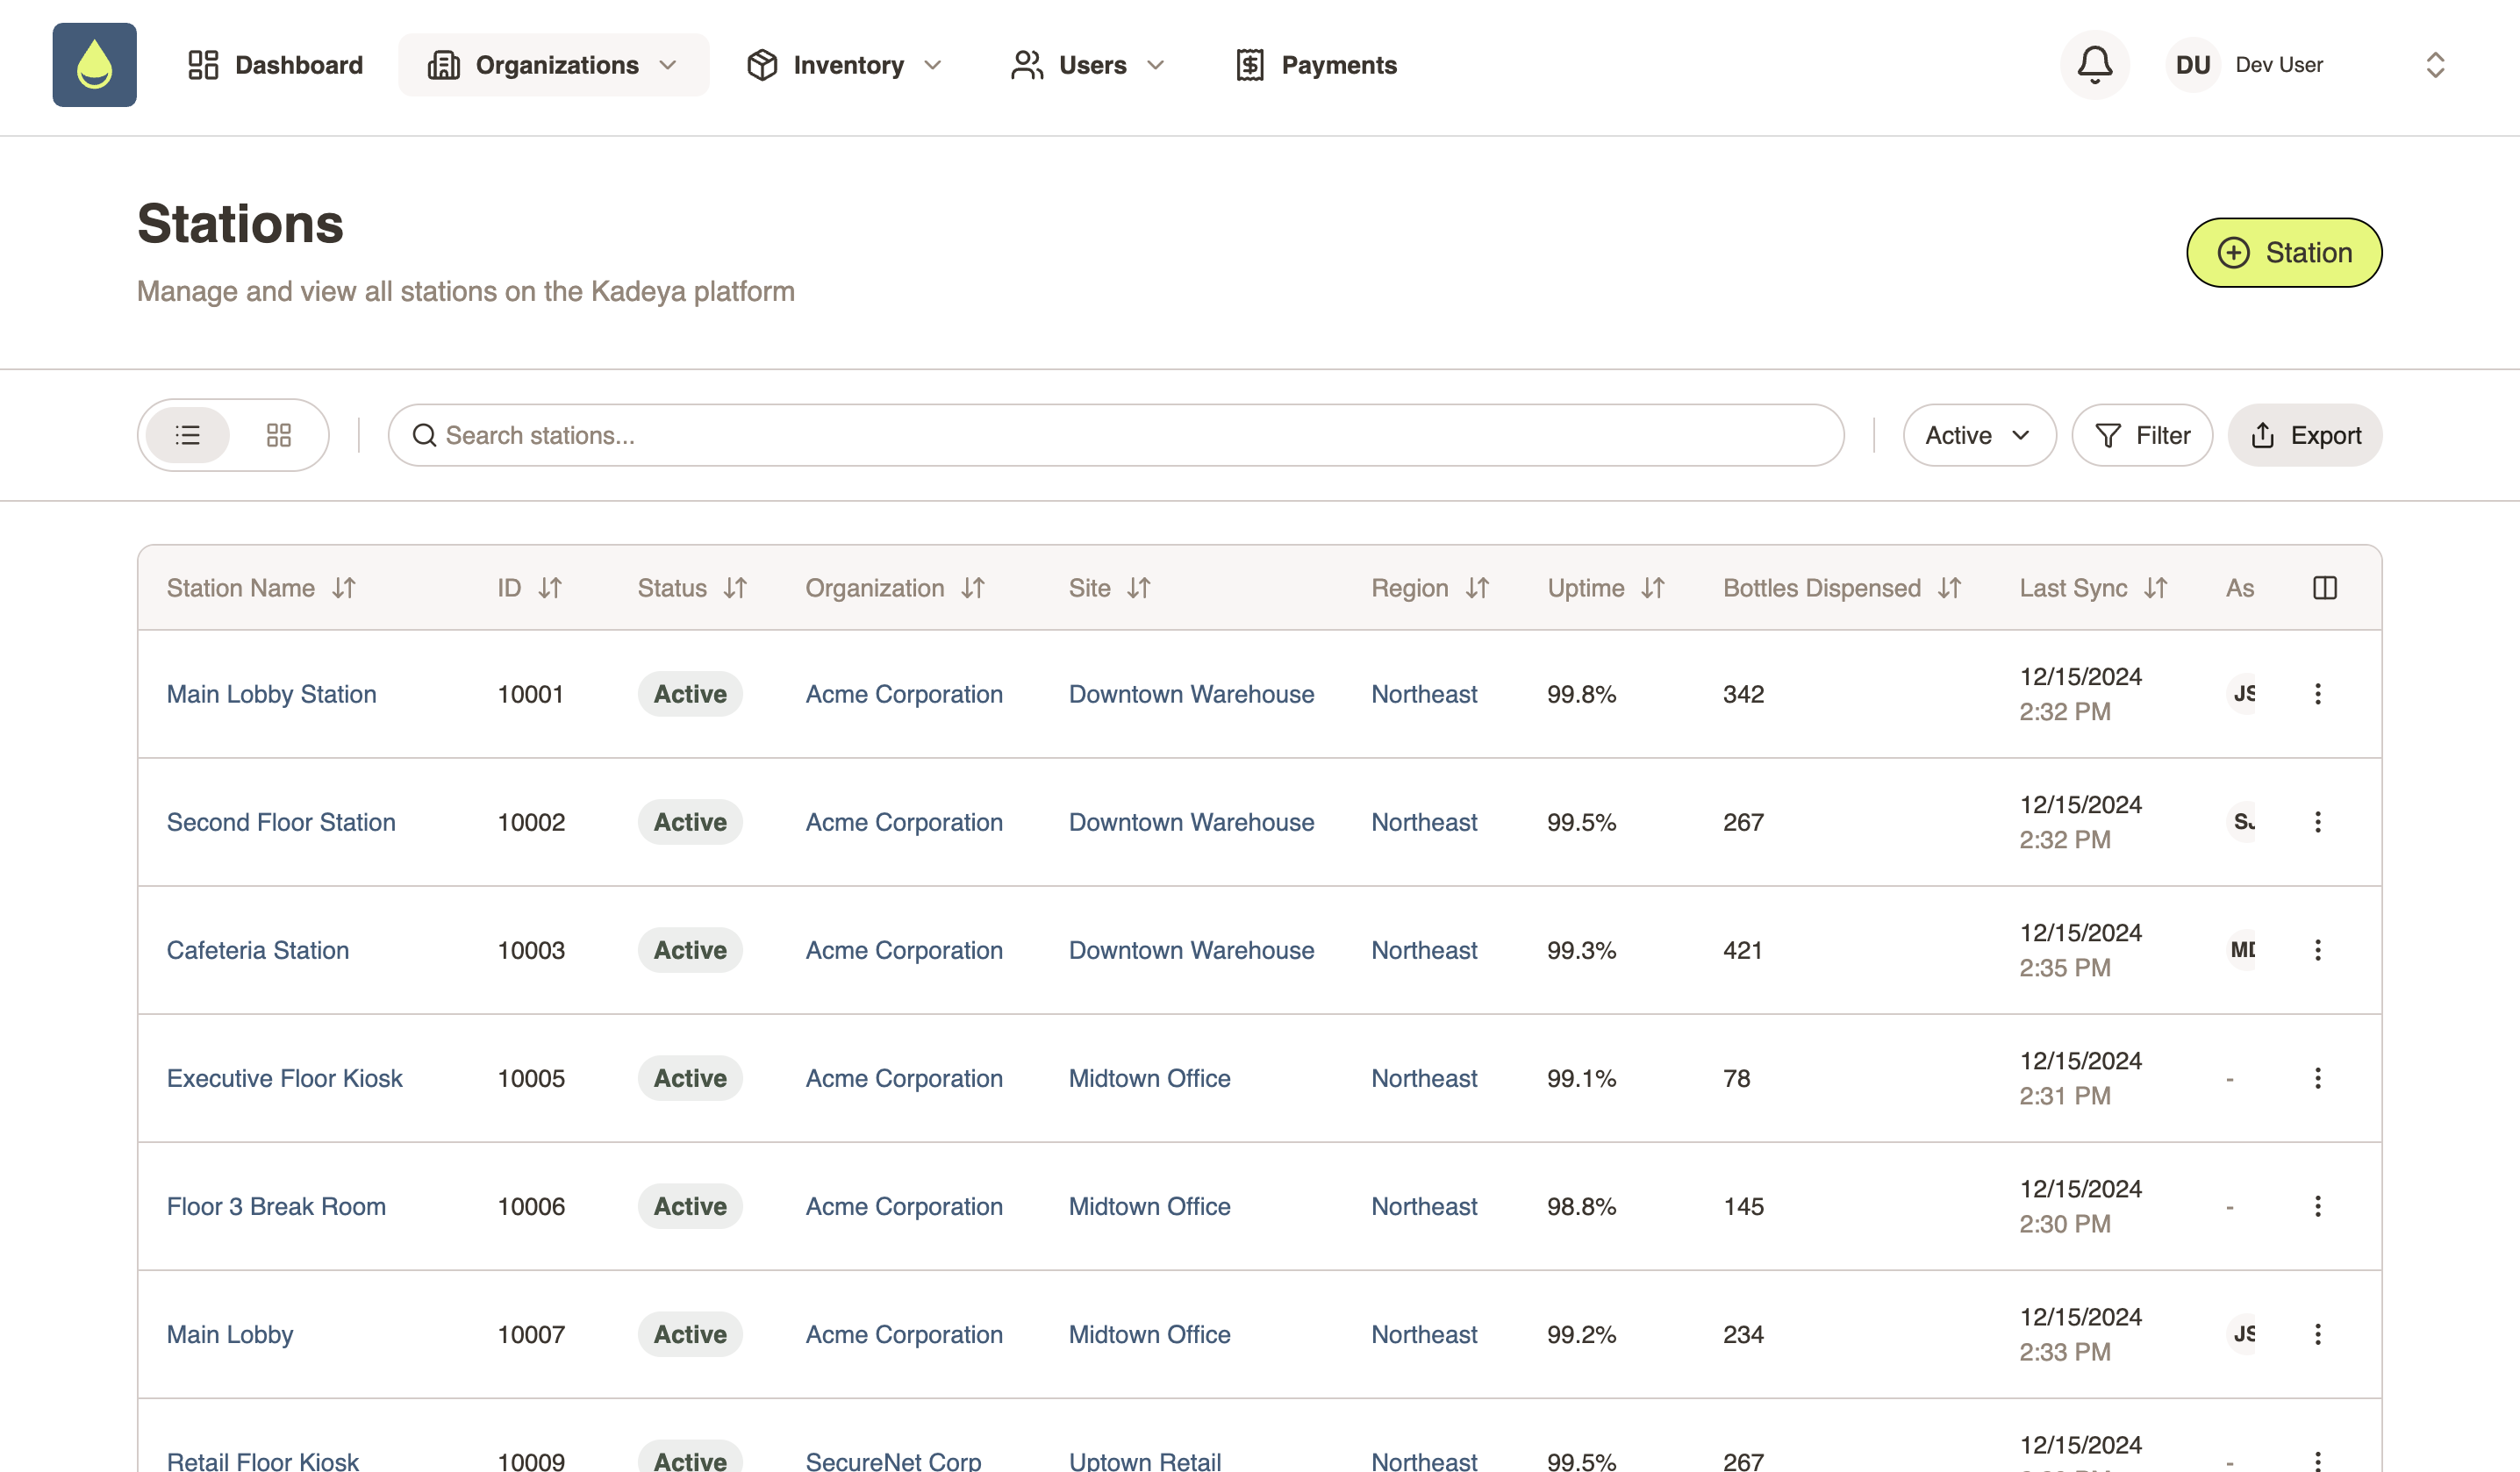The image size is (2520, 1472).
Task: Focus the Search stations field
Action: tap(1116, 435)
